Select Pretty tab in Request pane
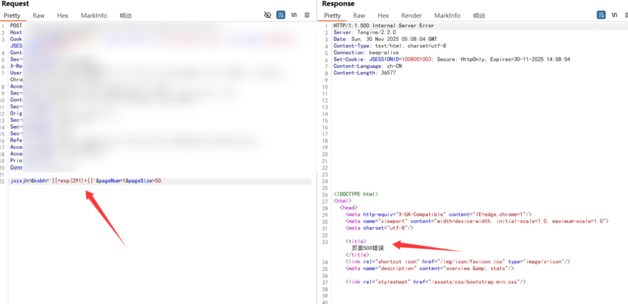628x304 pixels. tap(12, 16)
